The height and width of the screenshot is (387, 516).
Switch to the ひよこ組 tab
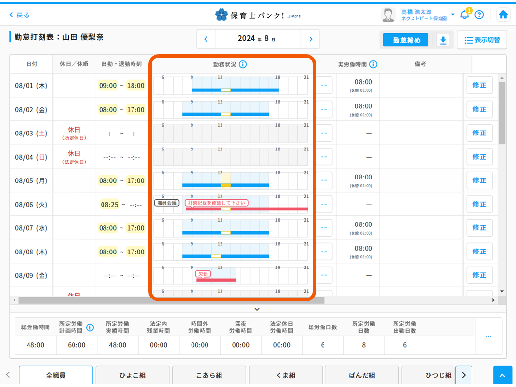point(133,375)
